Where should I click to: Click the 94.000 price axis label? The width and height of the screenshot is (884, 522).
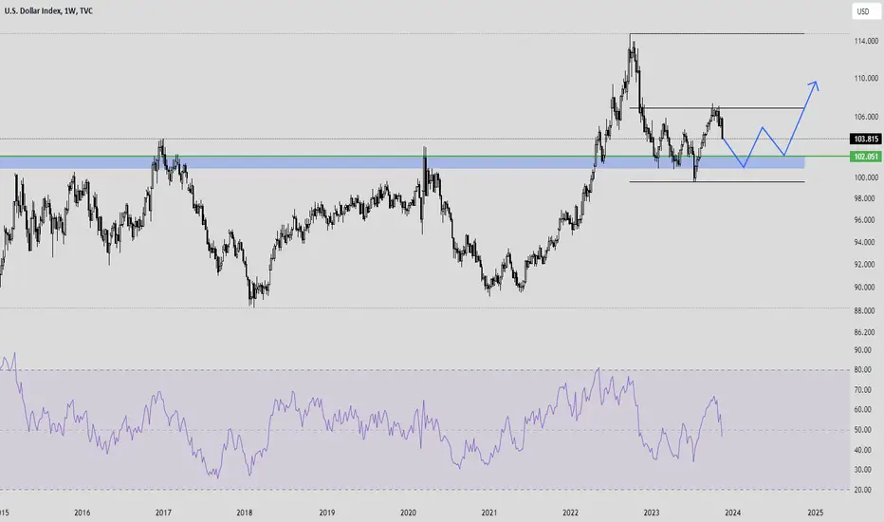pos(865,243)
